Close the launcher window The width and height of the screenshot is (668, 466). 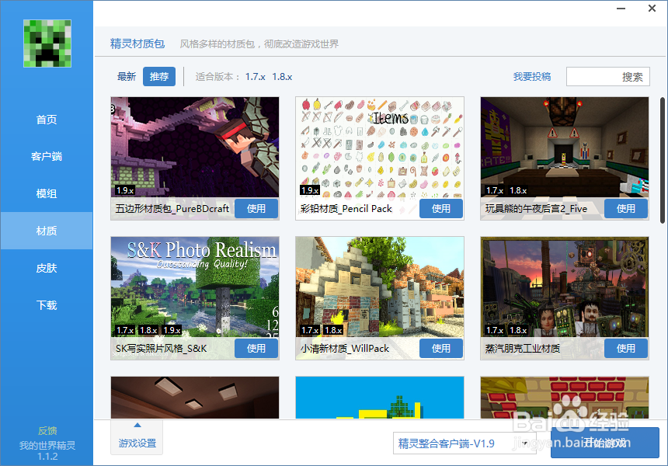652,8
